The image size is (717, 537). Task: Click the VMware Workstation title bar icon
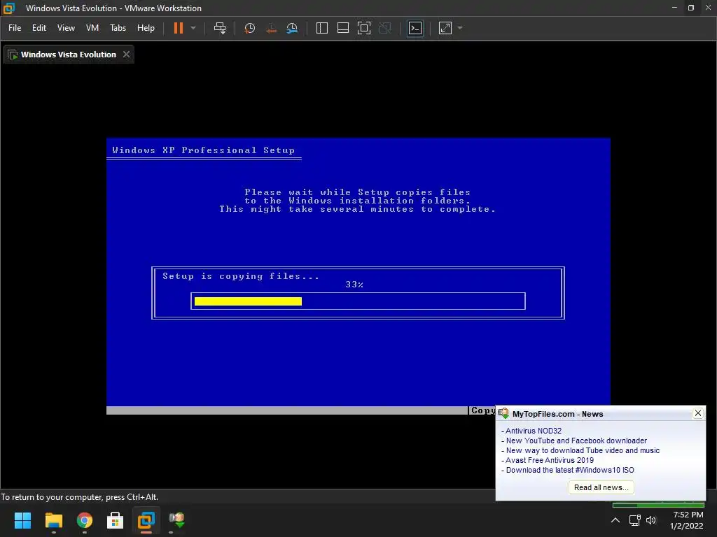pyautogui.click(x=8, y=8)
